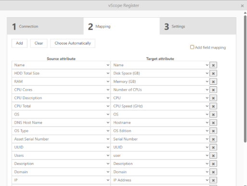Open the Name source attribute dropdown
247x186 pixels.
point(61,65)
